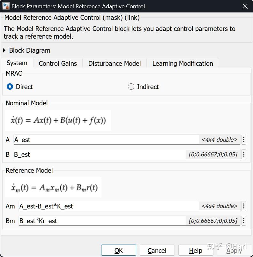
Task: Select the Indirect MRAC radio button
Action: click(x=131, y=87)
